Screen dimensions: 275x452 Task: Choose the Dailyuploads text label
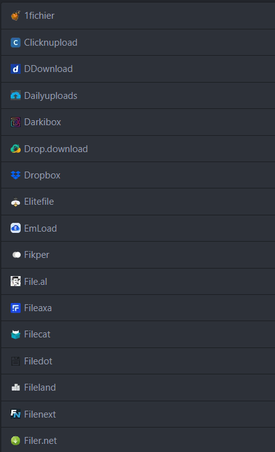[x=51, y=96]
